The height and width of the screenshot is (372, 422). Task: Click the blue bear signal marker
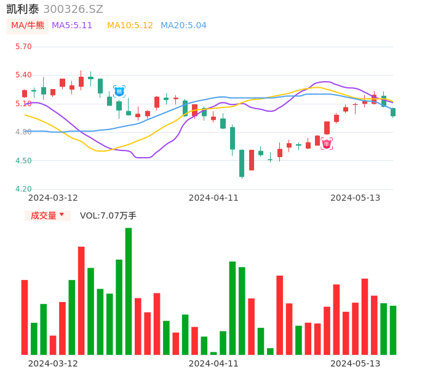[x=119, y=91]
